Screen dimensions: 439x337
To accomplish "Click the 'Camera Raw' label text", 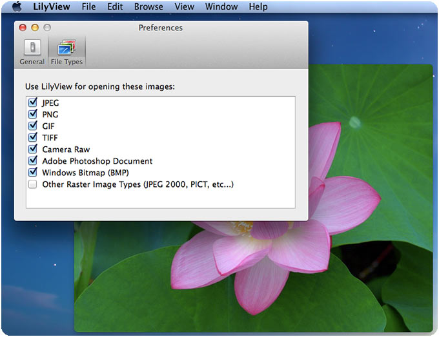I will 66,149.
